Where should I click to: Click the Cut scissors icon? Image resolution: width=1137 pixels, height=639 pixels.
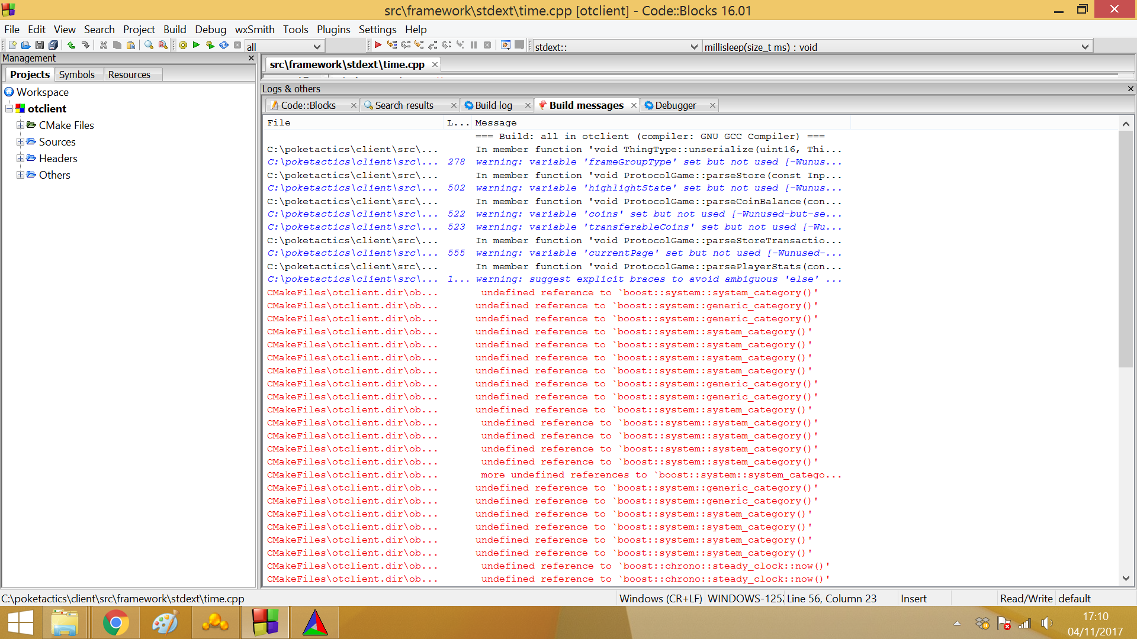[104, 45]
